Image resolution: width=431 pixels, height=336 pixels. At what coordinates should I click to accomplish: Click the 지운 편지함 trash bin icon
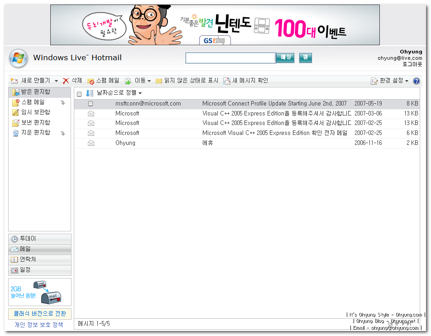pyautogui.click(x=16, y=133)
